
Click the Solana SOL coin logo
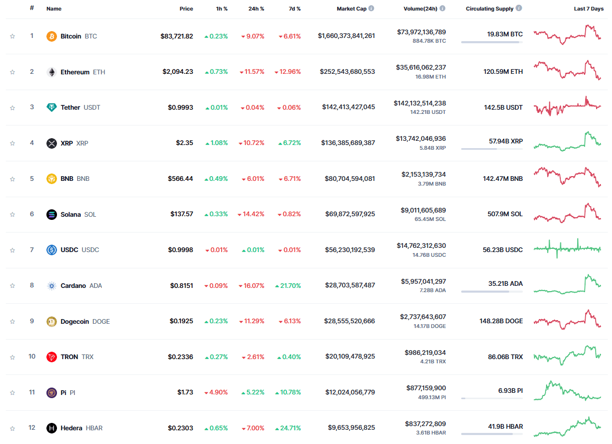pyautogui.click(x=51, y=214)
